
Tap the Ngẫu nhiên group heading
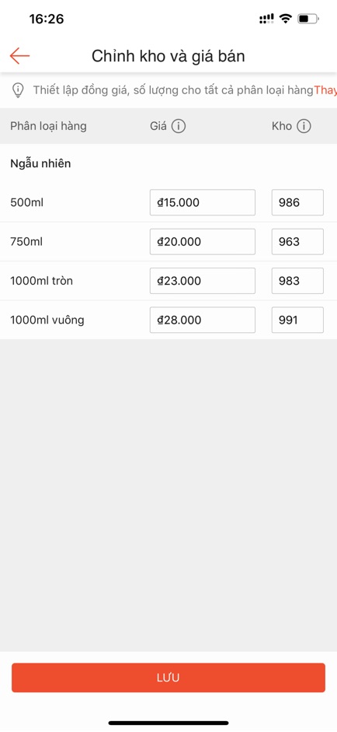[x=40, y=164]
